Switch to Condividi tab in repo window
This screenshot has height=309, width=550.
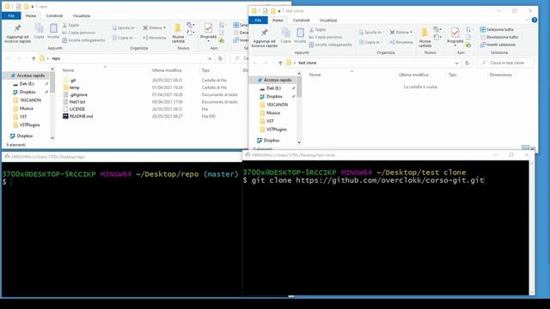(54, 15)
